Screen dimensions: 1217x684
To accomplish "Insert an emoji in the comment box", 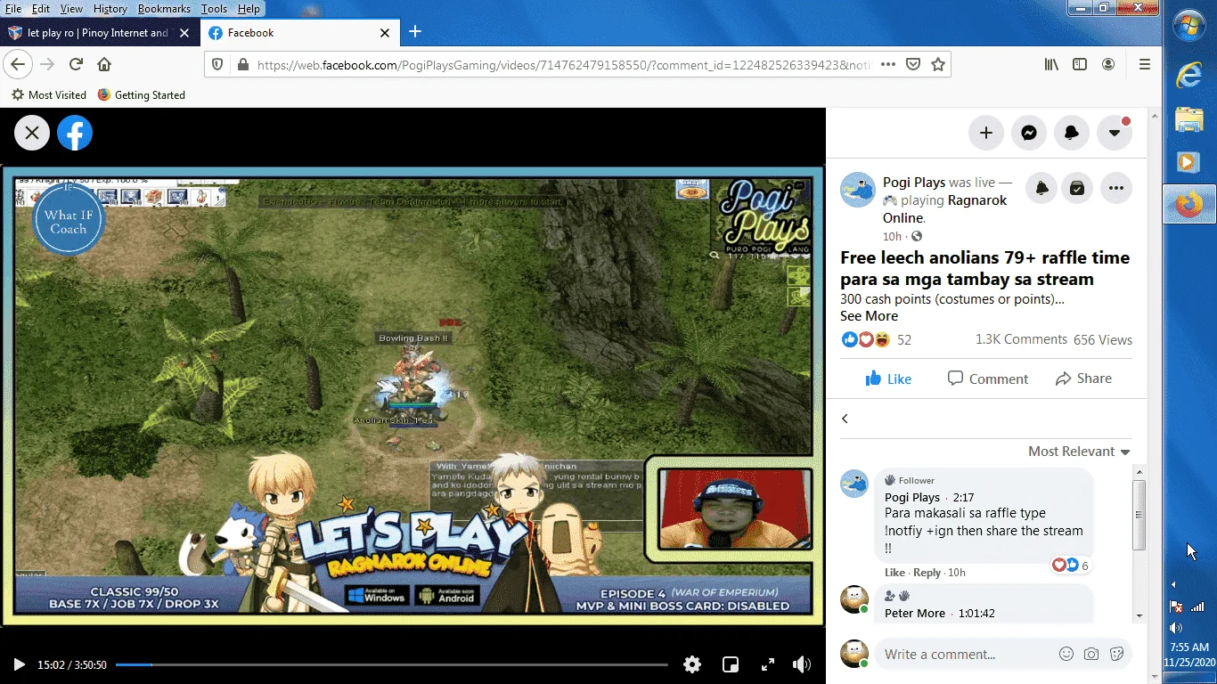I will 1066,654.
